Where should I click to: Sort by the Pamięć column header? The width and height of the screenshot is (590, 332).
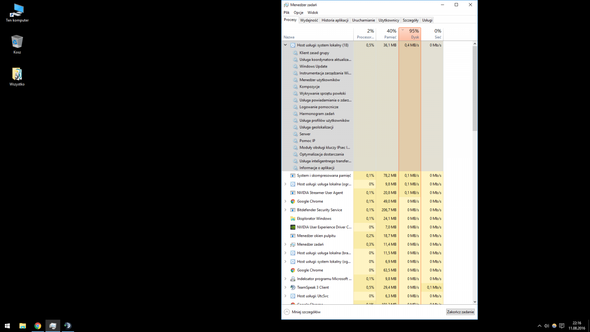point(387,34)
